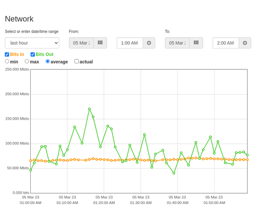Click the '100.000 Mbits' axis label
256x206 pixels.
coord(17,144)
